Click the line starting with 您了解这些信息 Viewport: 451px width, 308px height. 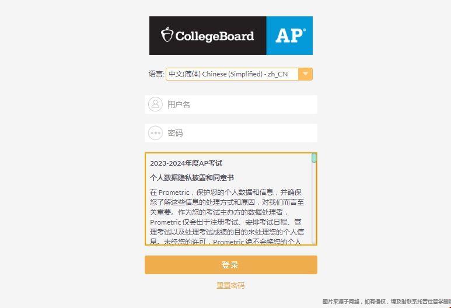click(x=226, y=202)
